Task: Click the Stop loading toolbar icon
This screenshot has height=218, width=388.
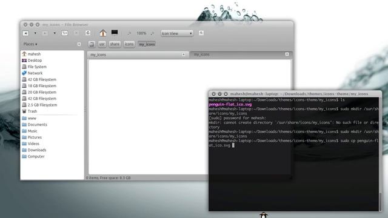Action: coord(76,33)
